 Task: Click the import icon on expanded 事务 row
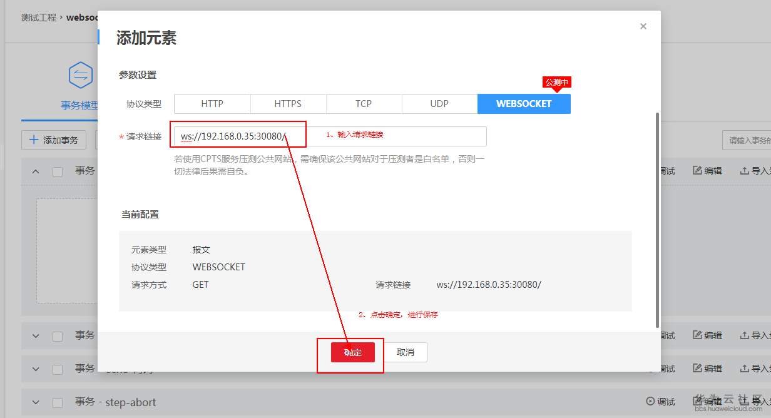[x=744, y=170]
